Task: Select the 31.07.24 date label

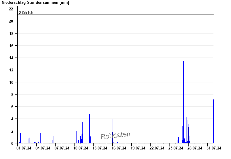Action: tap(214, 148)
